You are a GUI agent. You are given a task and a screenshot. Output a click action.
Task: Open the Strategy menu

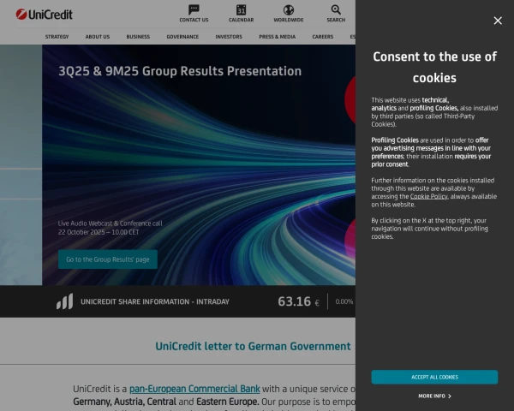pos(57,37)
